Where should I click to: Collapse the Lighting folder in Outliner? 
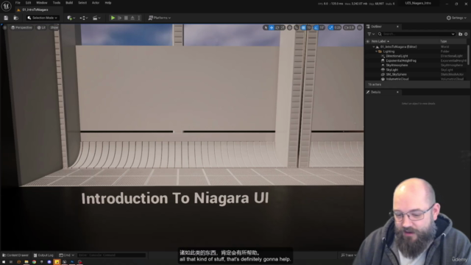pos(376,52)
